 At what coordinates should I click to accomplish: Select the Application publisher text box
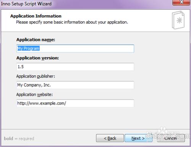pos(75,85)
